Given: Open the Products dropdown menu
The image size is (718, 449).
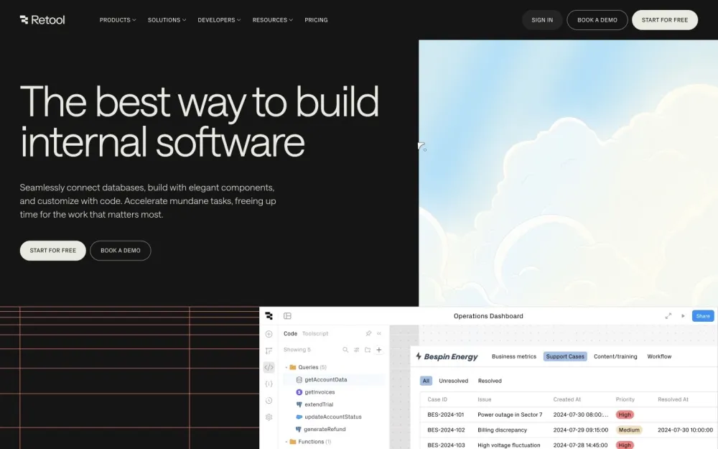Looking at the screenshot, I should pos(117,20).
